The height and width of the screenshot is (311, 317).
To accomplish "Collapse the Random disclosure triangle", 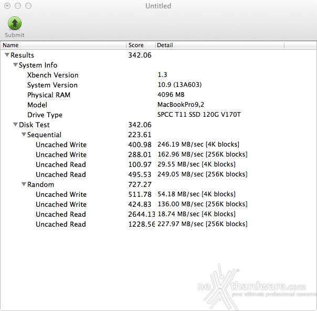I will pyautogui.click(x=24, y=184).
